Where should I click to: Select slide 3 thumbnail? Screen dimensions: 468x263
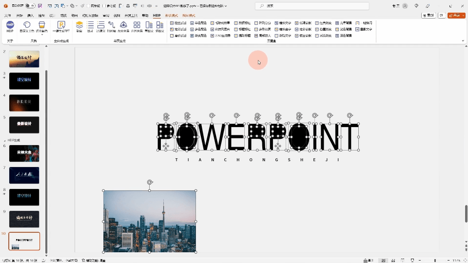(24, 81)
